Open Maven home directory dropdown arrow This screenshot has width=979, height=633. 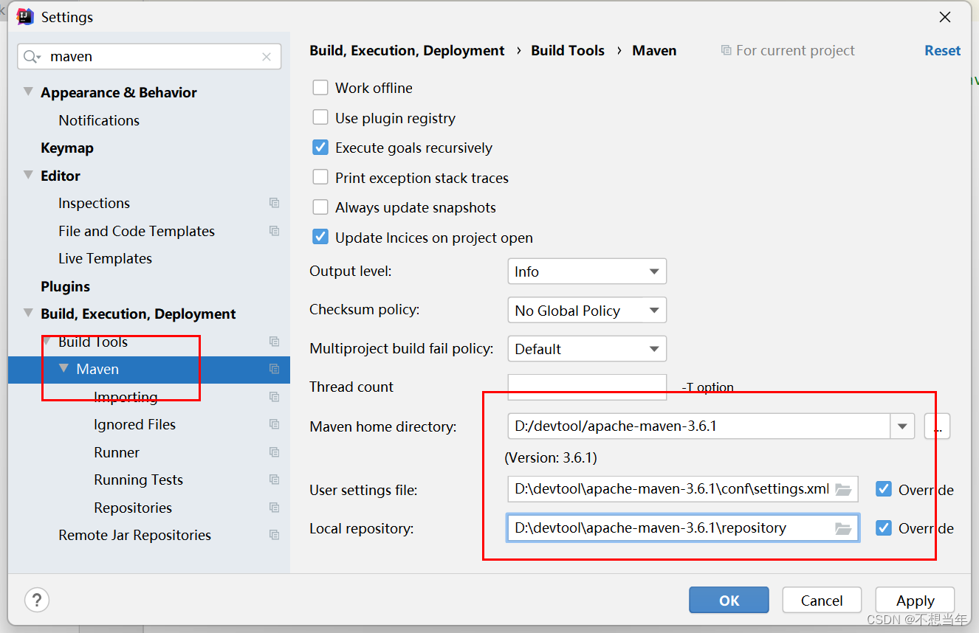pos(902,426)
